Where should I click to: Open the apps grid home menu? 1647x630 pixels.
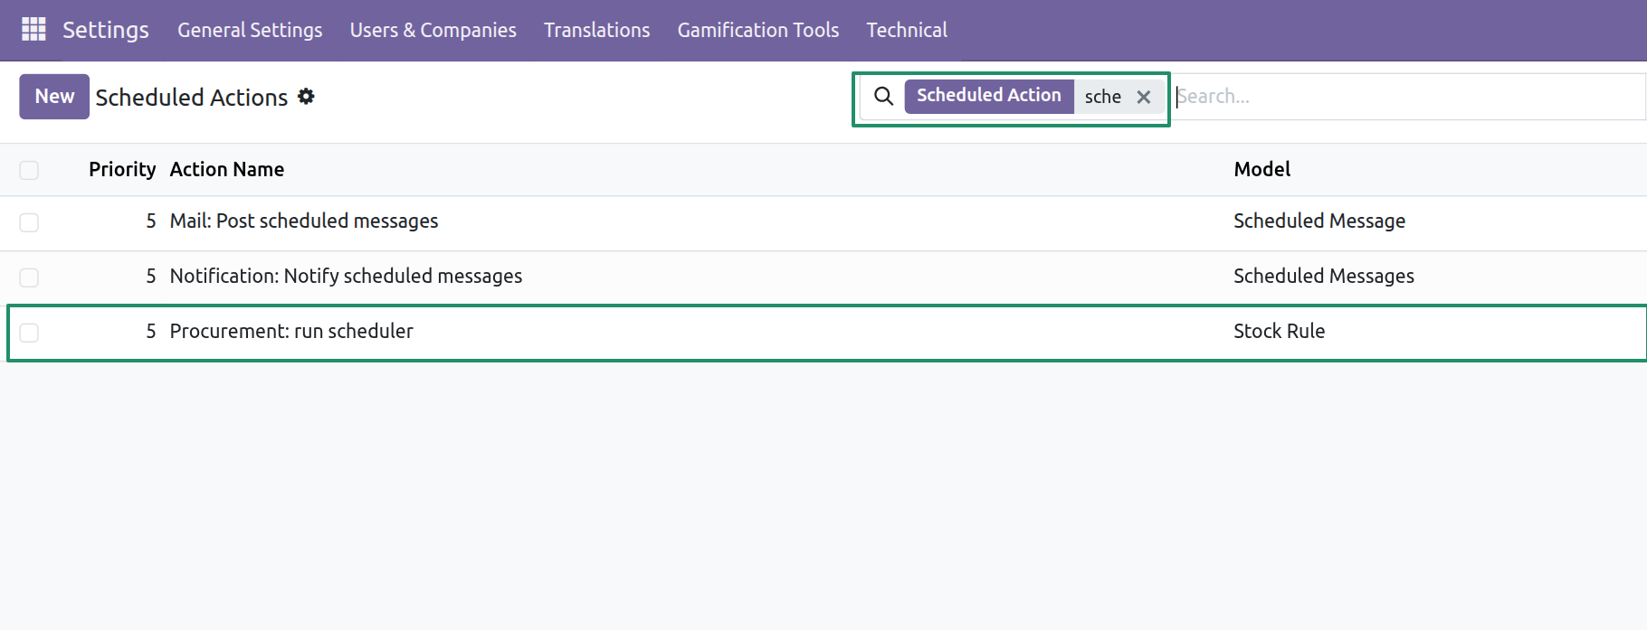pyautogui.click(x=33, y=30)
